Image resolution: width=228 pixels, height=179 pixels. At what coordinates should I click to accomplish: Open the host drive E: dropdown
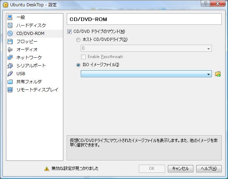[x=146, y=49]
